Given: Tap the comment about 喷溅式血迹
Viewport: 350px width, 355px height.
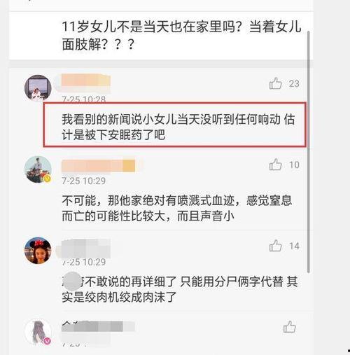Looking at the screenshot, I should 176,208.
